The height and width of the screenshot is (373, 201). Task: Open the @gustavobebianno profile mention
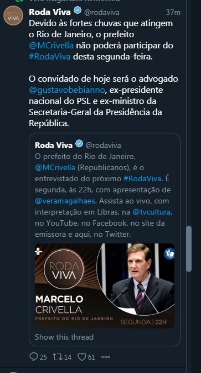[x=67, y=91]
